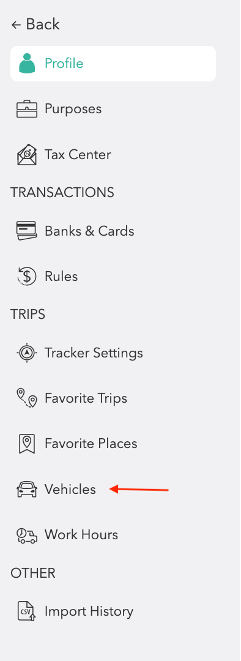Click the Purposes briefcase icon
The image size is (241, 661).
point(27,109)
